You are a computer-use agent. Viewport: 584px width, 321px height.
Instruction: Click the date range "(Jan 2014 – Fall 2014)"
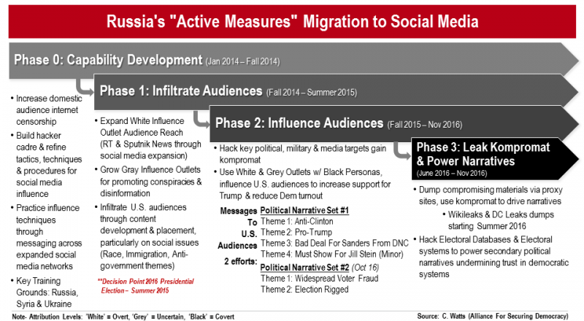(x=242, y=61)
